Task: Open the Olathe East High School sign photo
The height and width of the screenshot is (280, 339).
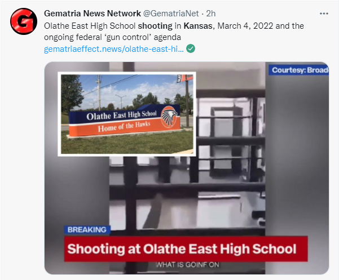Action: pyautogui.click(x=127, y=114)
